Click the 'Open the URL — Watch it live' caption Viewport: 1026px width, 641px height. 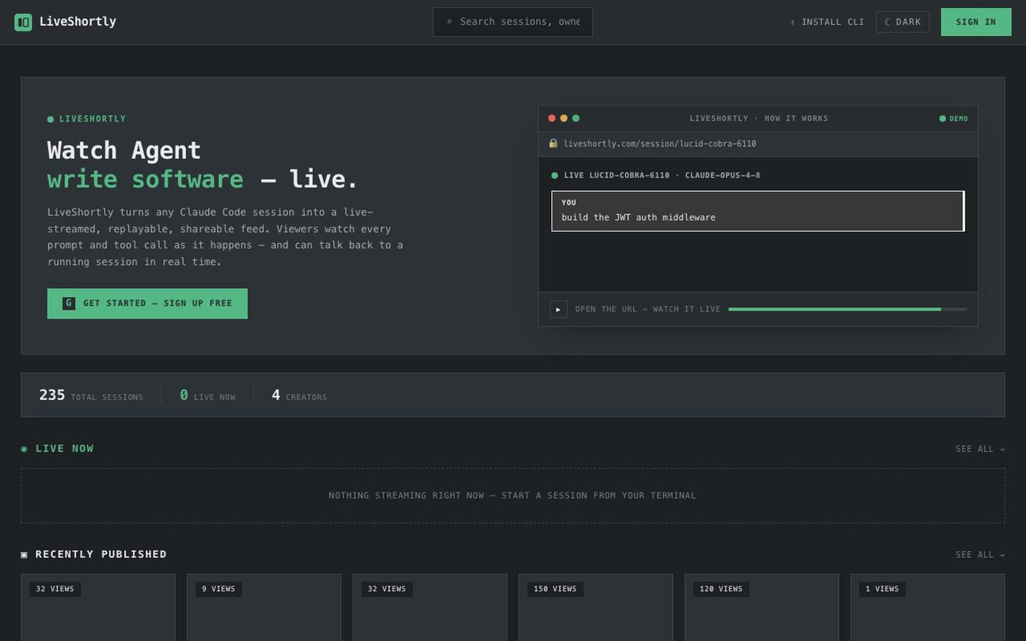648,309
